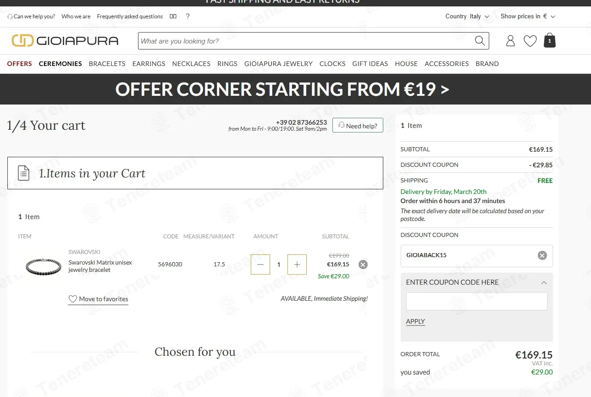Remove Swarovski bracelet from cart
Viewport: 591px width, 397px height.
(363, 265)
